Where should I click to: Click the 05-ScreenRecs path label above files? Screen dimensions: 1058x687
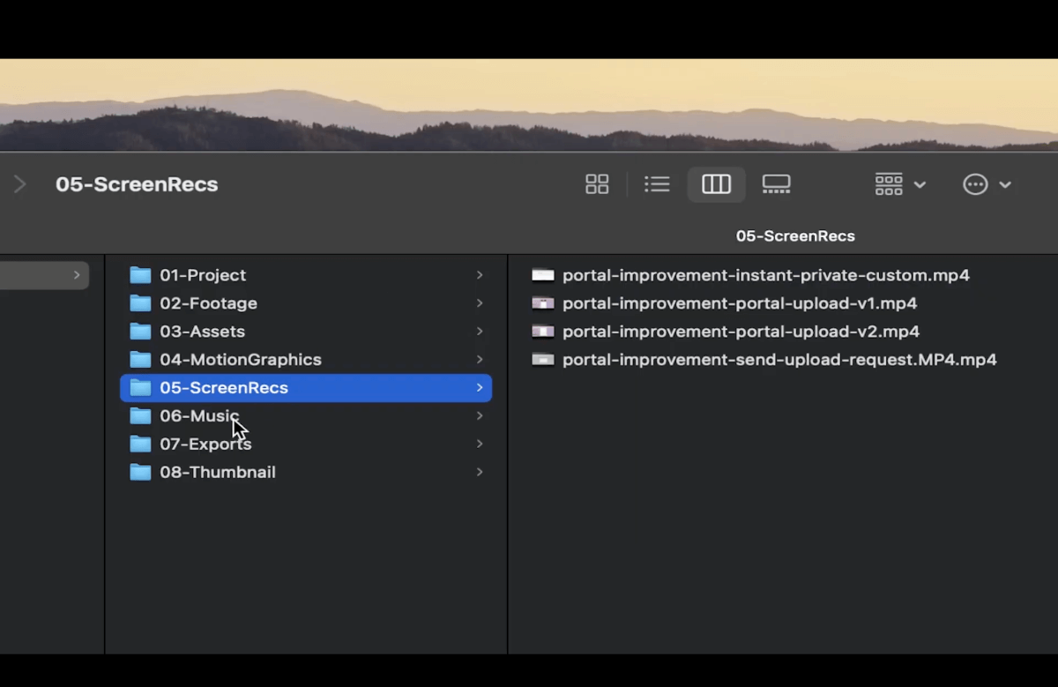click(x=795, y=236)
